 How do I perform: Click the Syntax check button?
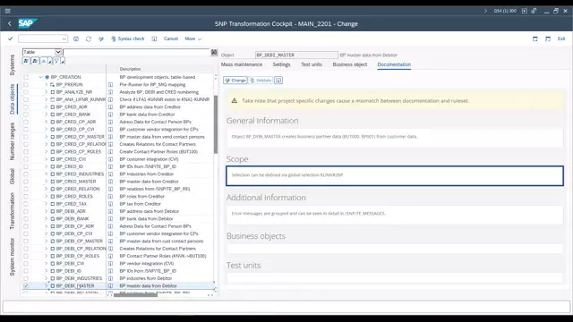click(128, 38)
